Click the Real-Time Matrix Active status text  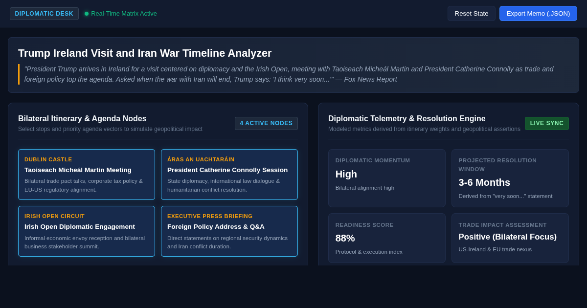[124, 14]
